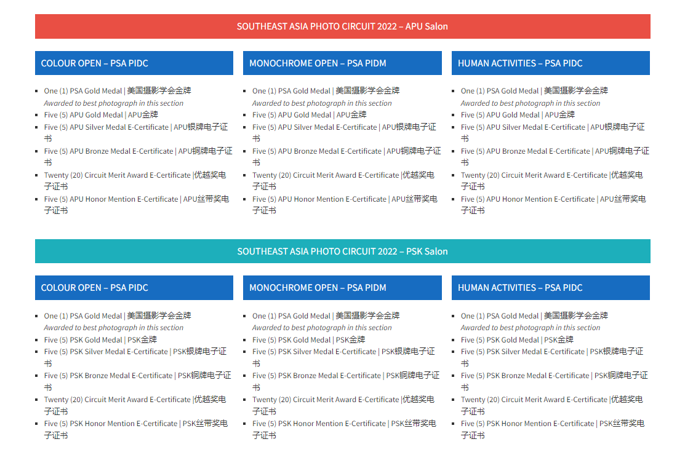
Task: Select Circuit Merit Award line, PSK Salon Colour Open
Action: (135, 405)
